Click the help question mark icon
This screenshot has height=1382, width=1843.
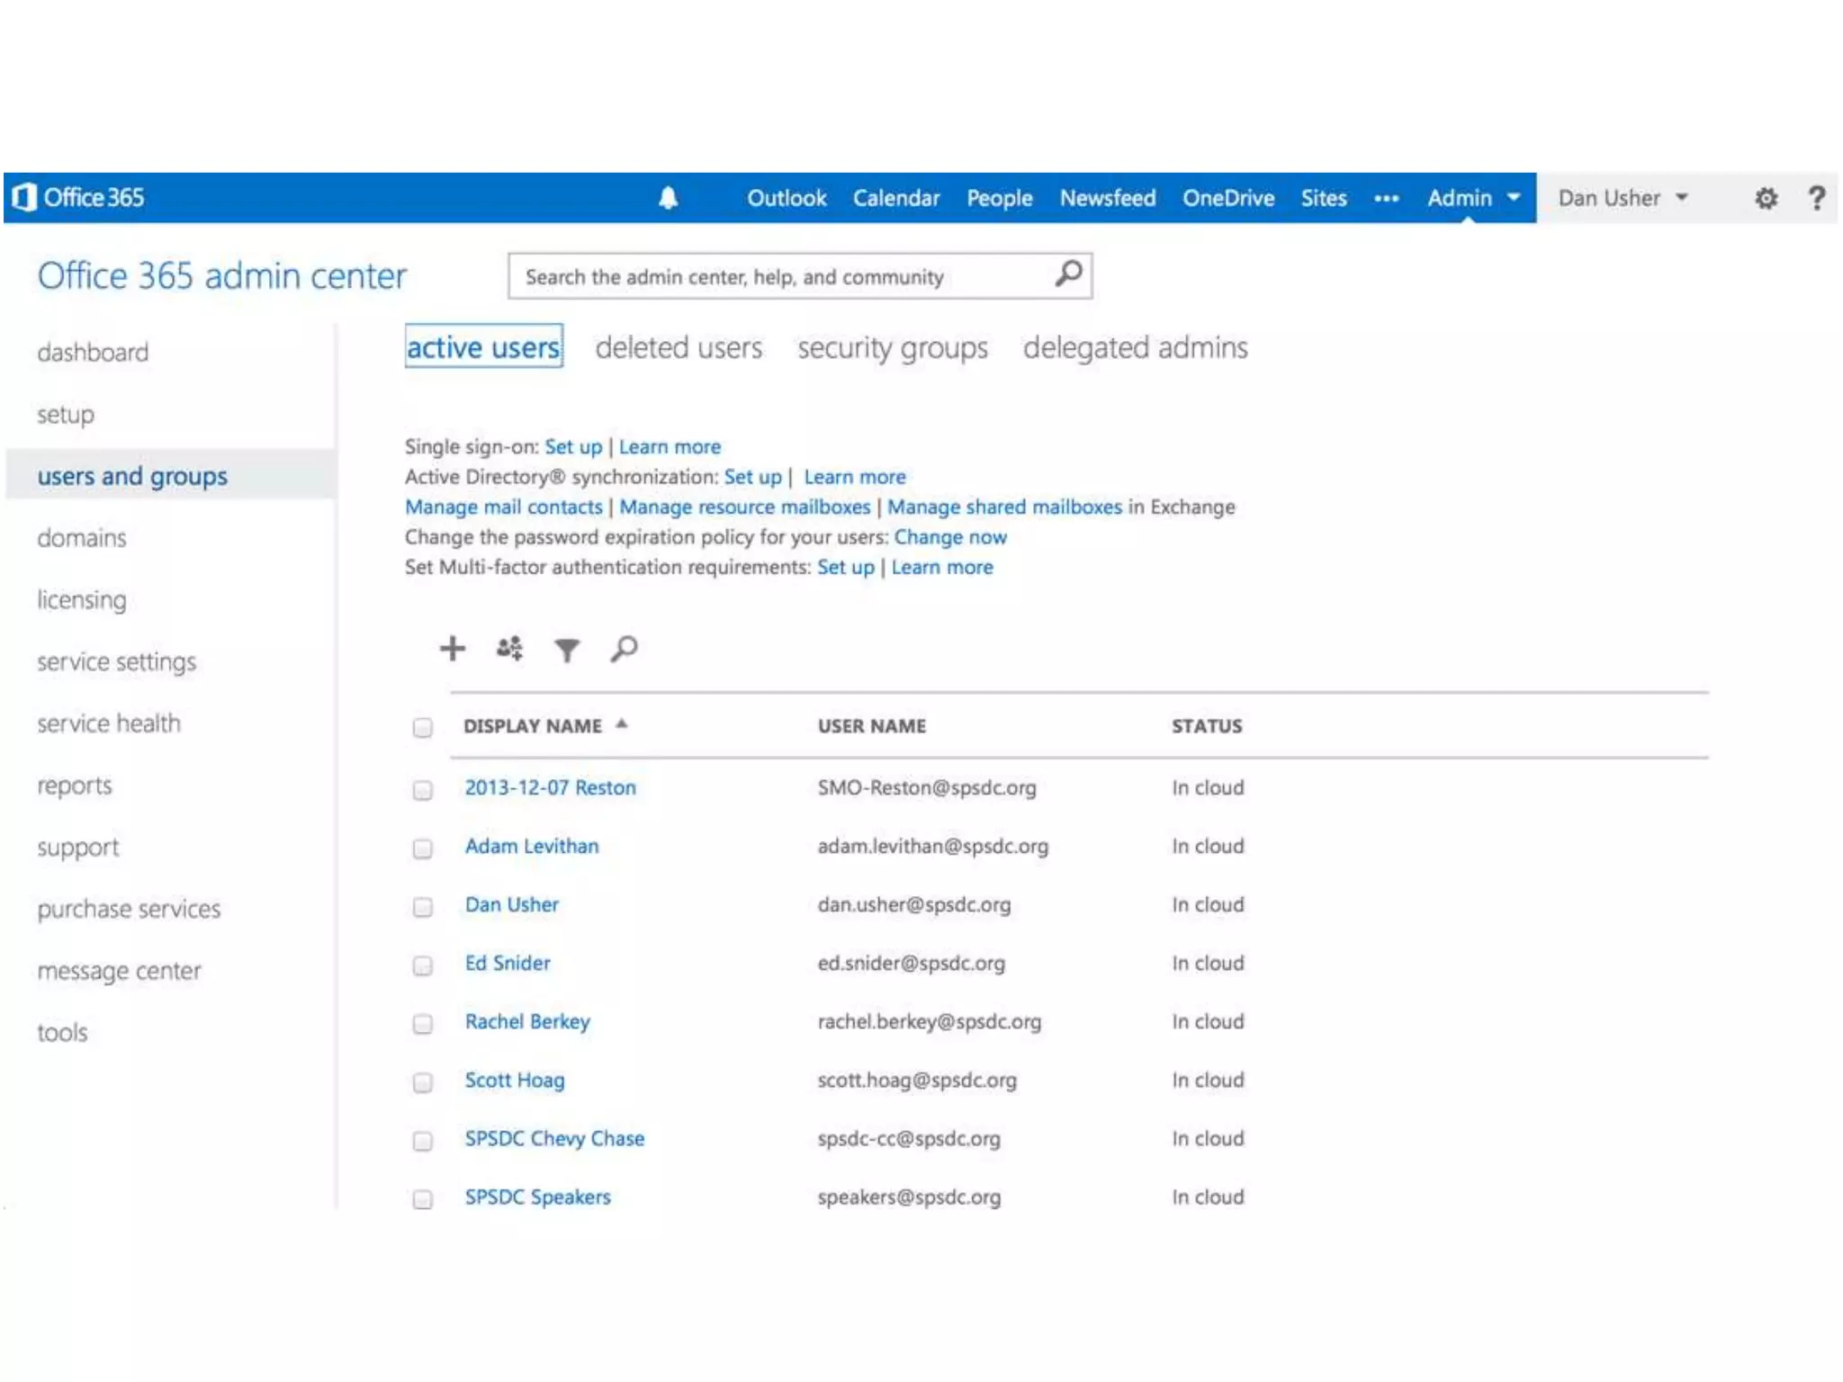(x=1816, y=198)
